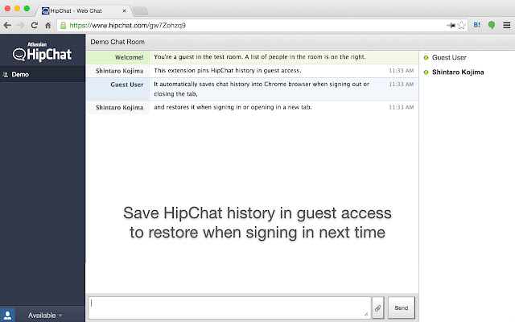The image size is (515, 322).
Task: Click the green speech bubble extension icon
Action: pyautogui.click(x=492, y=25)
